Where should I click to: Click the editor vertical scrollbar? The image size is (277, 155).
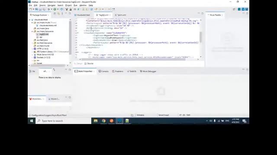(x=201, y=37)
